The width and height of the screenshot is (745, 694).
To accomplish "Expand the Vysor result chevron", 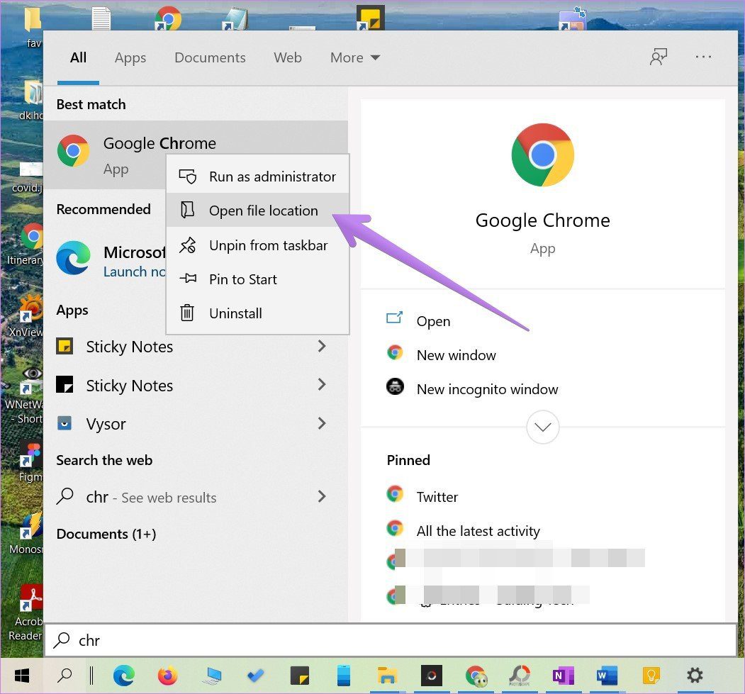I will pyautogui.click(x=322, y=423).
